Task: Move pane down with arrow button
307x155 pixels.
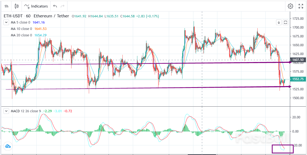Action: 279,22
